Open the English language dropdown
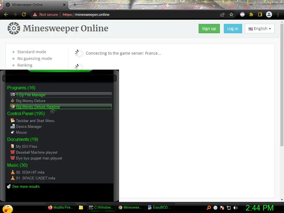 pos(260,29)
